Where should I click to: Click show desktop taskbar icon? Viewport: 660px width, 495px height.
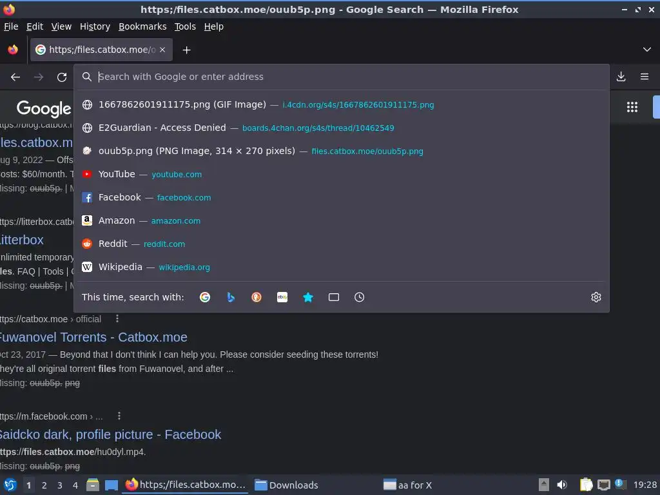click(111, 485)
